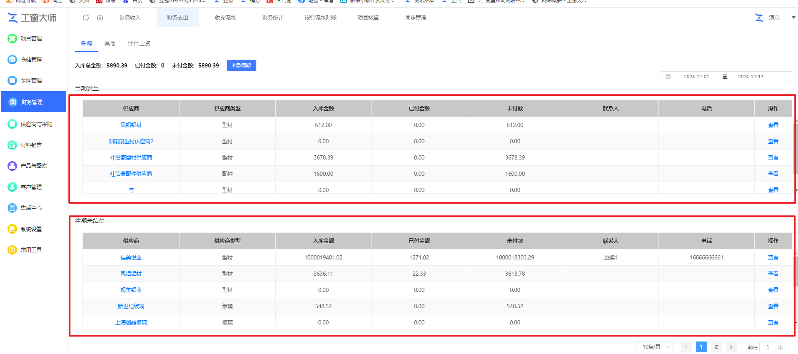Expand the 演示 user account dropdown

pyautogui.click(x=793, y=17)
